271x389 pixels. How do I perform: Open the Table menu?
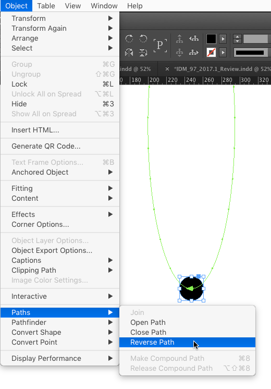[x=46, y=6]
